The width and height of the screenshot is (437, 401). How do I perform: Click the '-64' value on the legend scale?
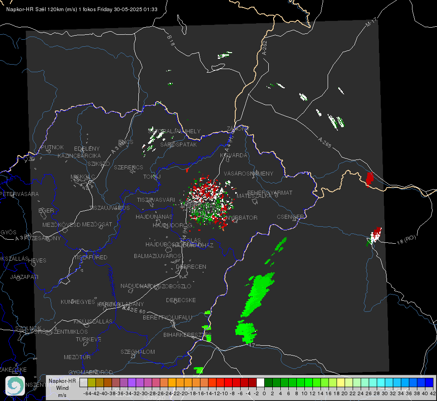pyautogui.click(x=87, y=393)
